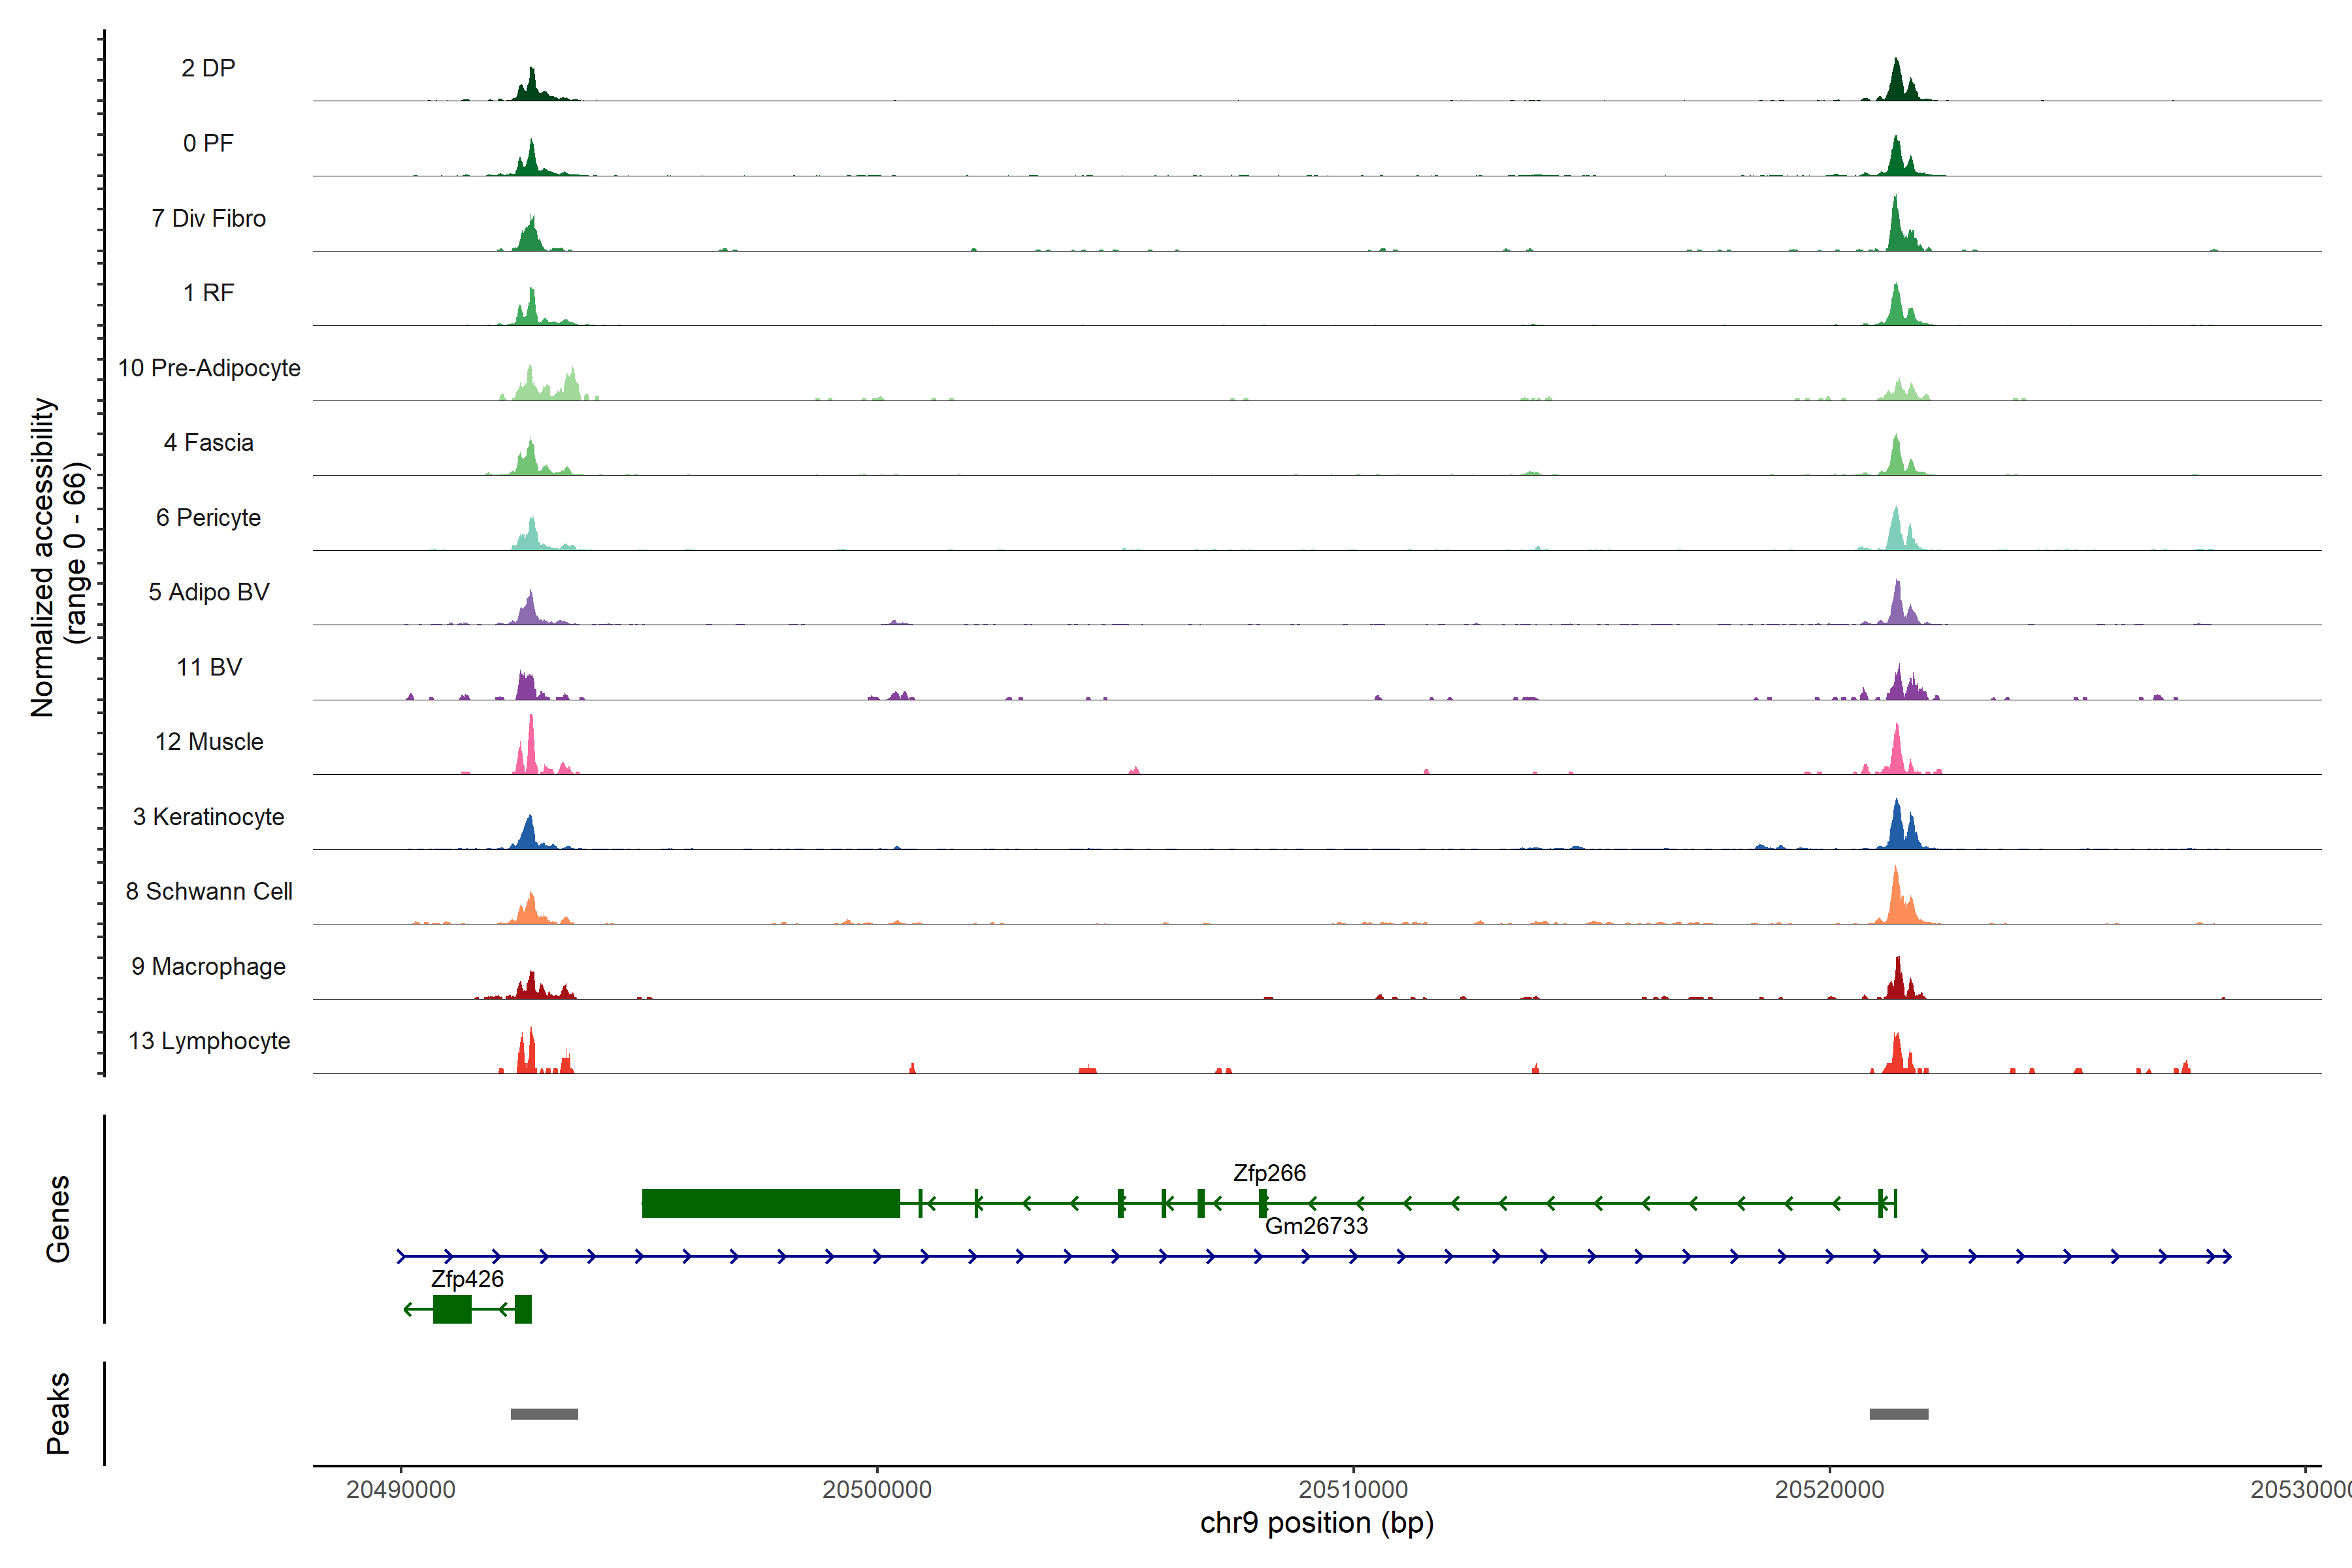
Task: Click the 8 Schwann Cell label
Action: [209, 891]
